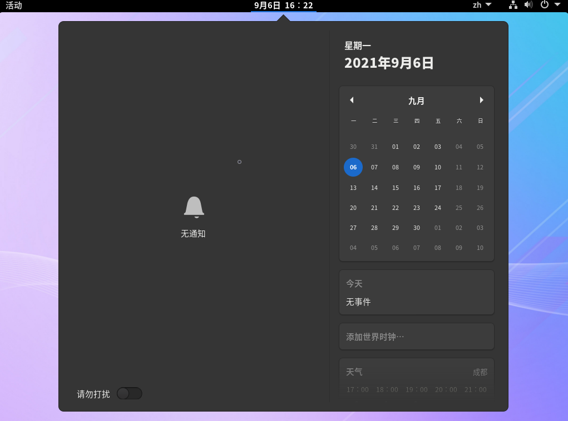This screenshot has width=568, height=421.
Task: Click the previous month arrow in calendar
Action: pyautogui.click(x=352, y=101)
